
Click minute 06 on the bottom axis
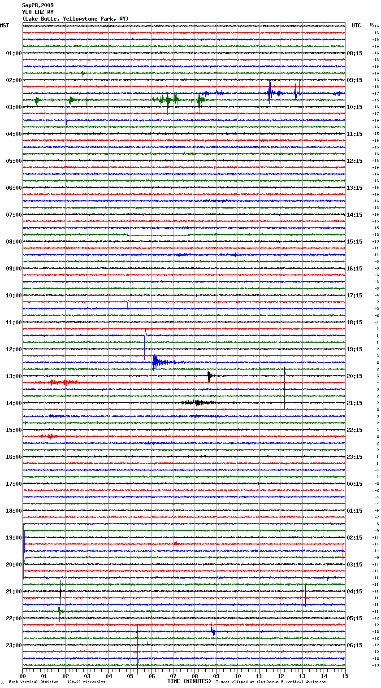(152, 675)
